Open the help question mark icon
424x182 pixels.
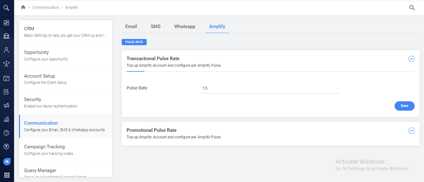6,133
